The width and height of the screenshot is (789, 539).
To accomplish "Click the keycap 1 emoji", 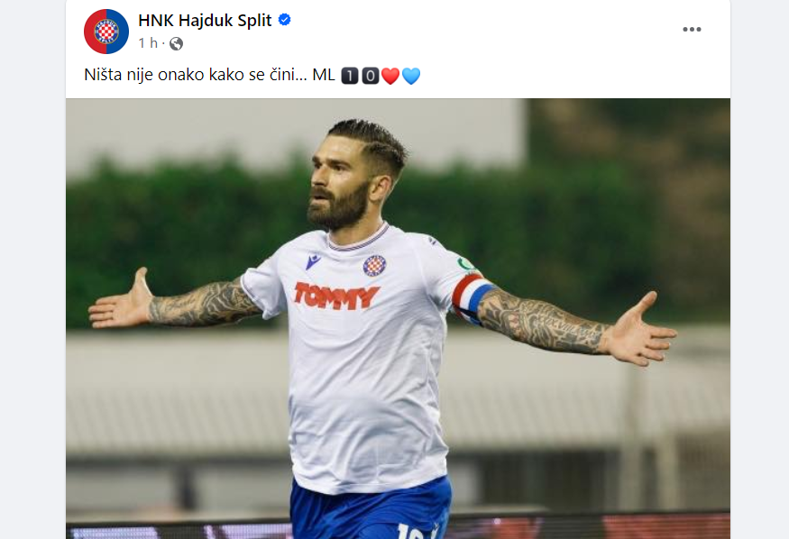I will point(350,76).
